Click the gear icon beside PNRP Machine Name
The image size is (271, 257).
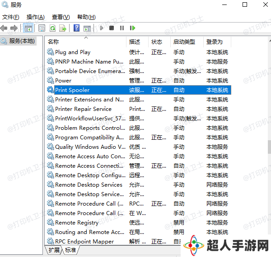[x=51, y=61]
